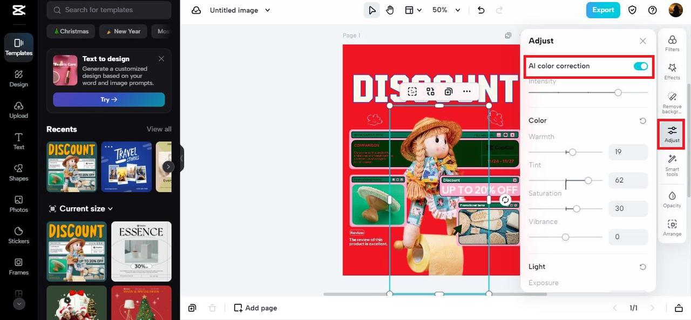Screen dimensions: 691x320
Task: Reset the Light adjustments section
Action: (x=642, y=267)
